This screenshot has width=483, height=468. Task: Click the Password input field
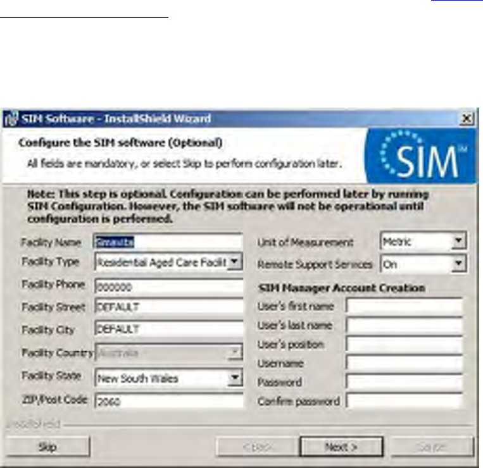point(405,382)
